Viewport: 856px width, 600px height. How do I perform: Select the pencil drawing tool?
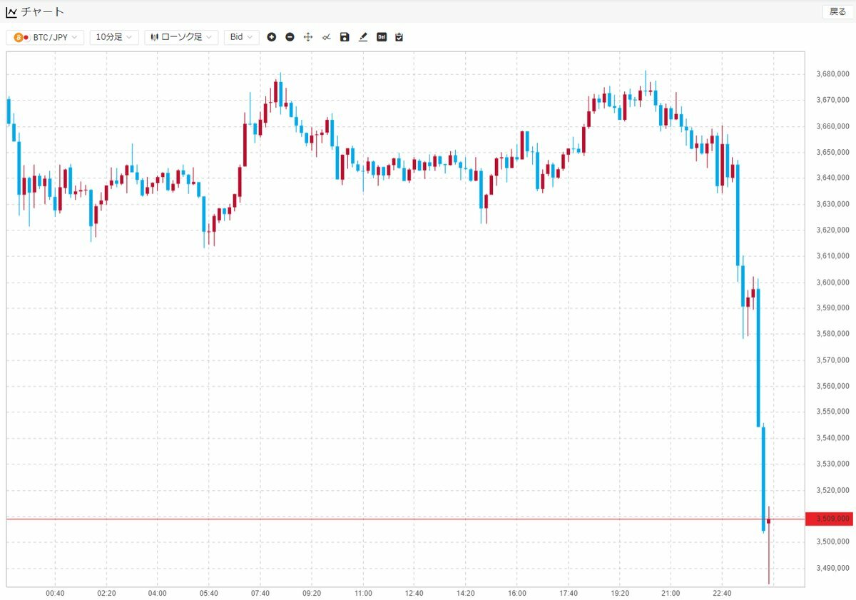[x=363, y=37]
